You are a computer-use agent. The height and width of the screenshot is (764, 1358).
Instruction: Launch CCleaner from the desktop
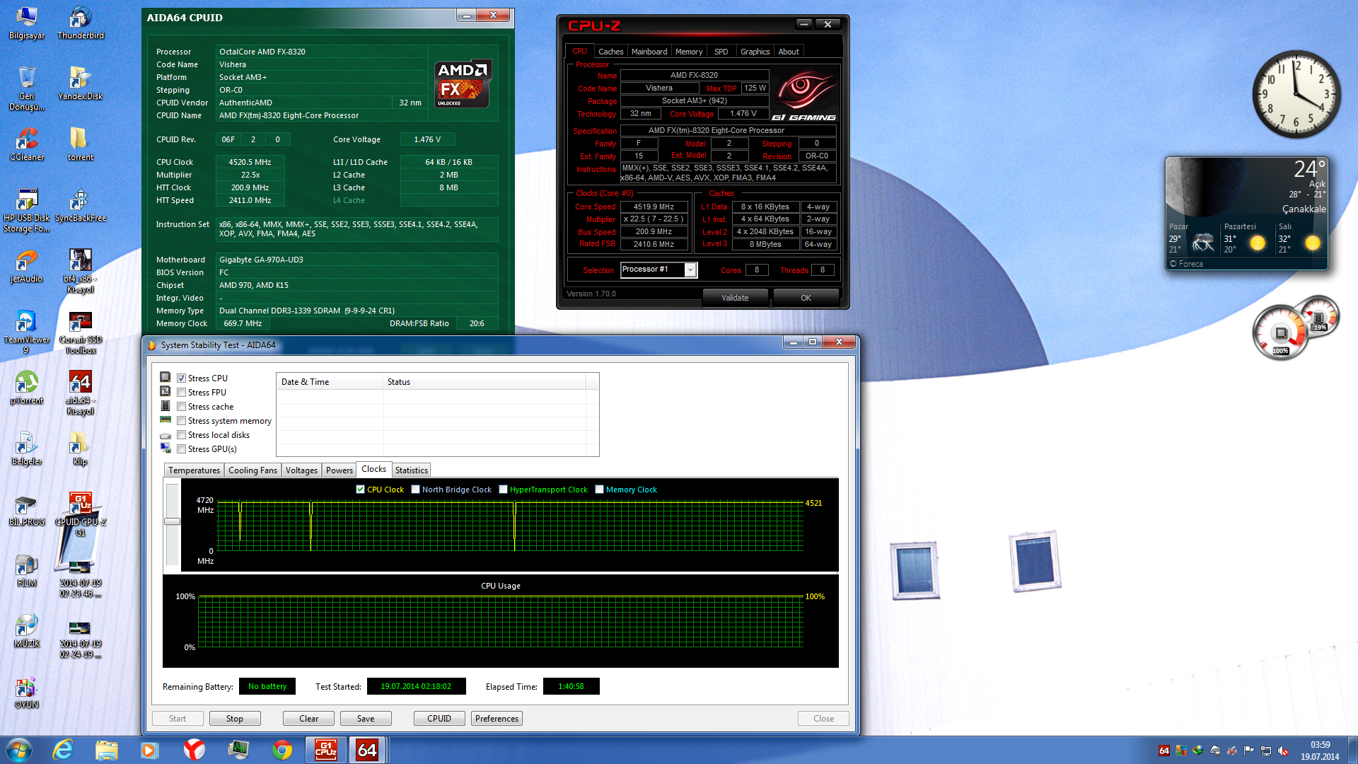pyautogui.click(x=27, y=144)
